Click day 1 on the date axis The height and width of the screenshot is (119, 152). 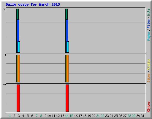10,116
